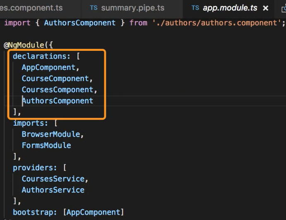Screen dimensions: 286x220
Task: Place cursor on CourseComponent entry
Action: (55, 79)
